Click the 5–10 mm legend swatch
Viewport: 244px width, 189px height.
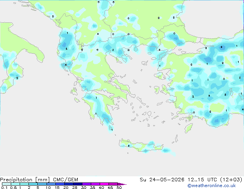[42, 184]
